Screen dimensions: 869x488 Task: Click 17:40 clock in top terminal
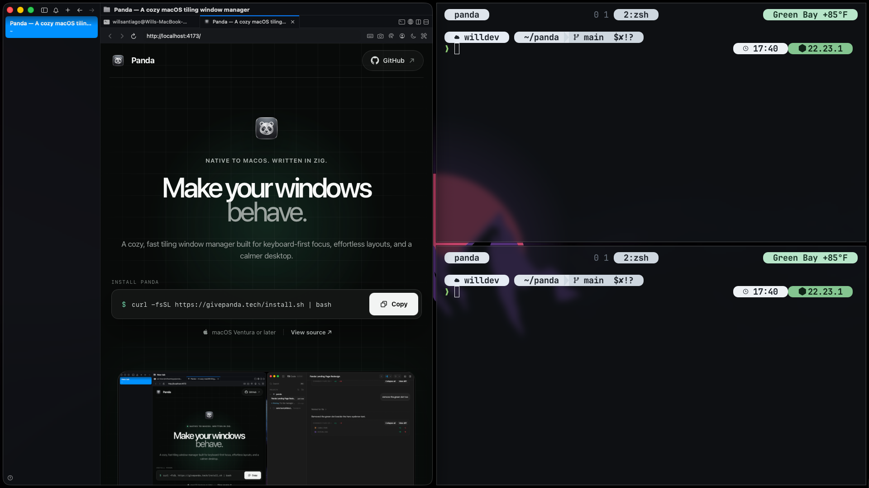pos(760,49)
